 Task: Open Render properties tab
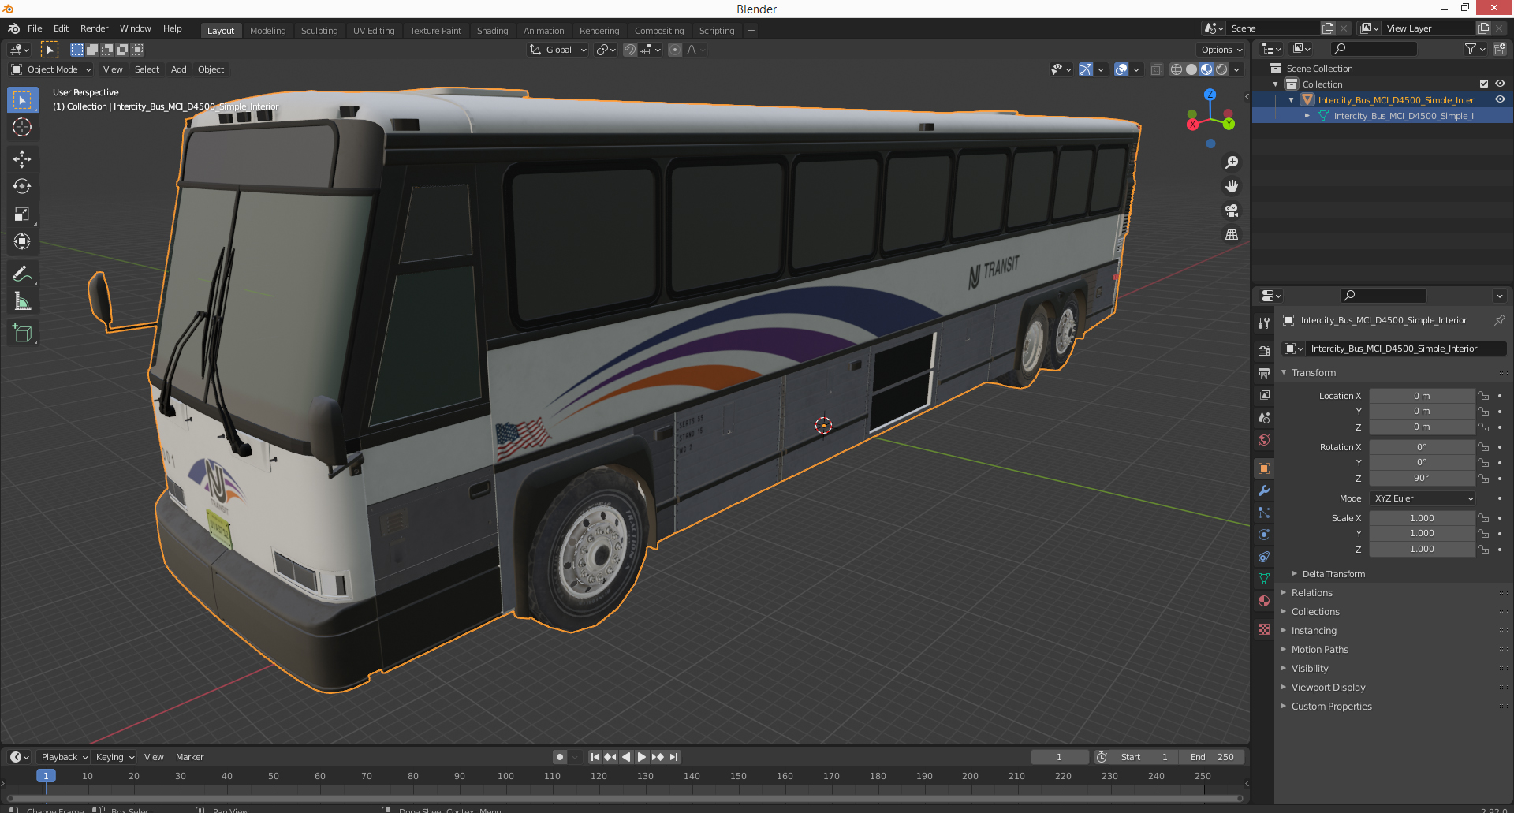(x=1264, y=351)
